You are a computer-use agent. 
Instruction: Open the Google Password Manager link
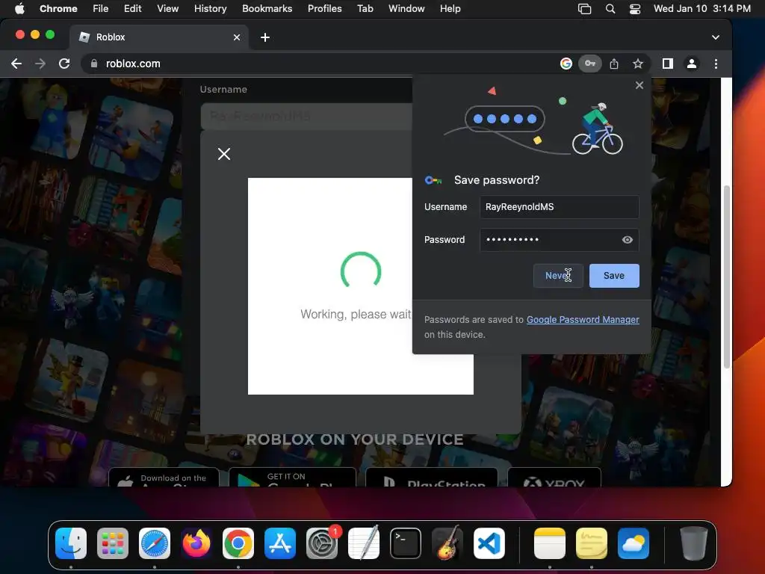[583, 320]
